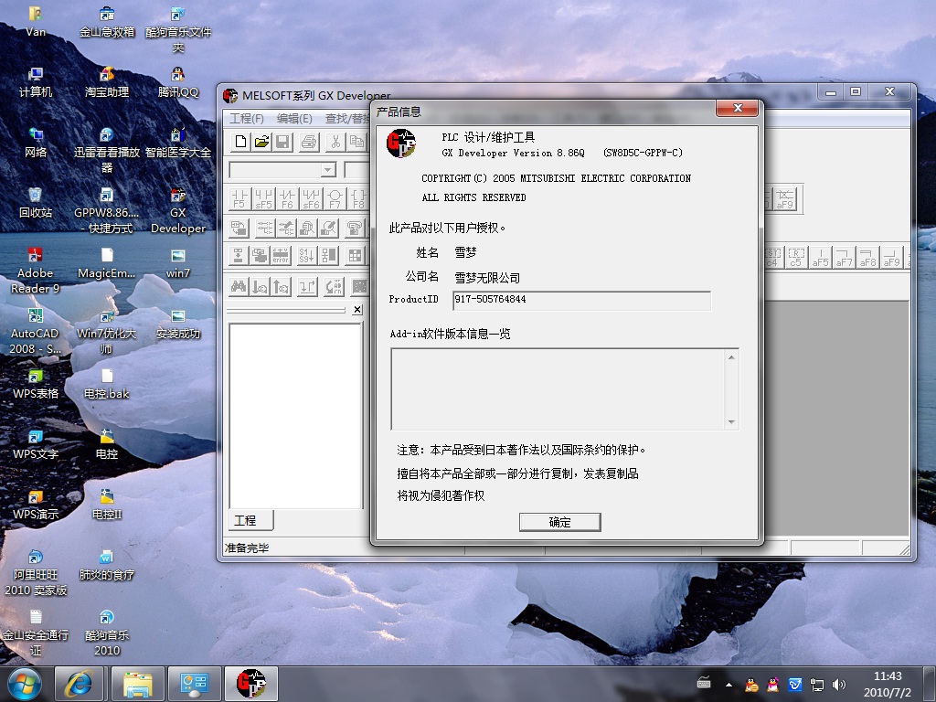Open the 编辑(E) menu
This screenshot has width=936, height=702.
pyautogui.click(x=294, y=119)
